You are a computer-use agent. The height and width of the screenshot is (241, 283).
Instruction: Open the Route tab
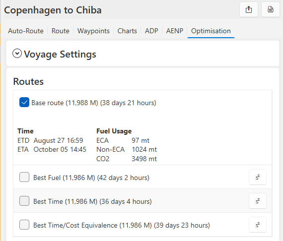[x=61, y=31]
